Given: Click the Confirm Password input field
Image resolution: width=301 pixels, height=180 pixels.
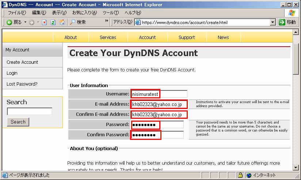Looking at the screenshot, I should 157,135.
